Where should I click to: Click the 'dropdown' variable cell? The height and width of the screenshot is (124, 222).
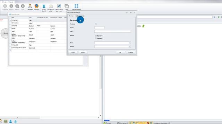57,42
